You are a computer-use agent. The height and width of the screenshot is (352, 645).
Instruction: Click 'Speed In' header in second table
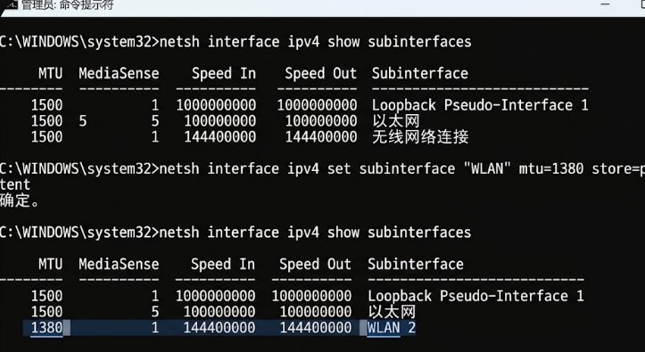[223, 264]
